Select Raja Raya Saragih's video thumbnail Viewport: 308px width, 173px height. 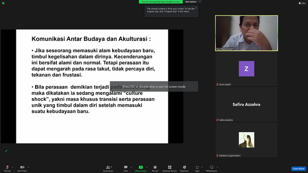tap(246, 33)
